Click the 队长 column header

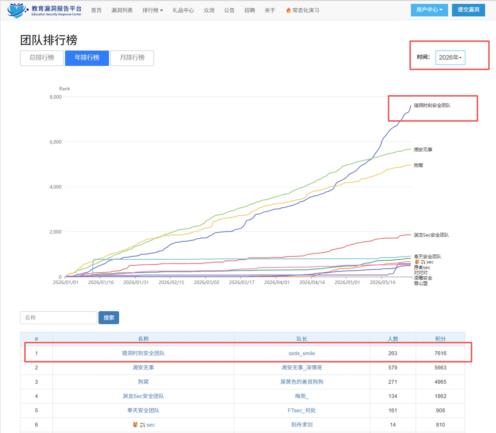pos(302,339)
